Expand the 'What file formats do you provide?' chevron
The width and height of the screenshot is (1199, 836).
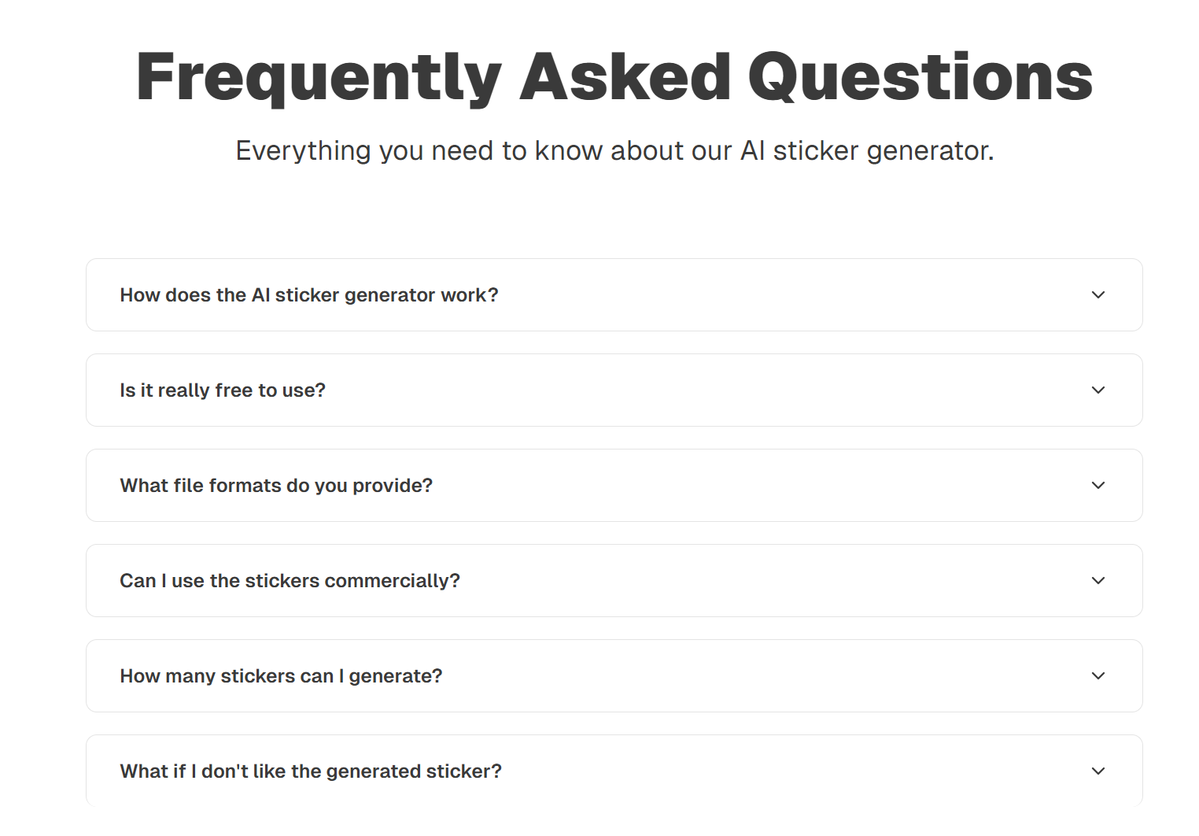1098,486
